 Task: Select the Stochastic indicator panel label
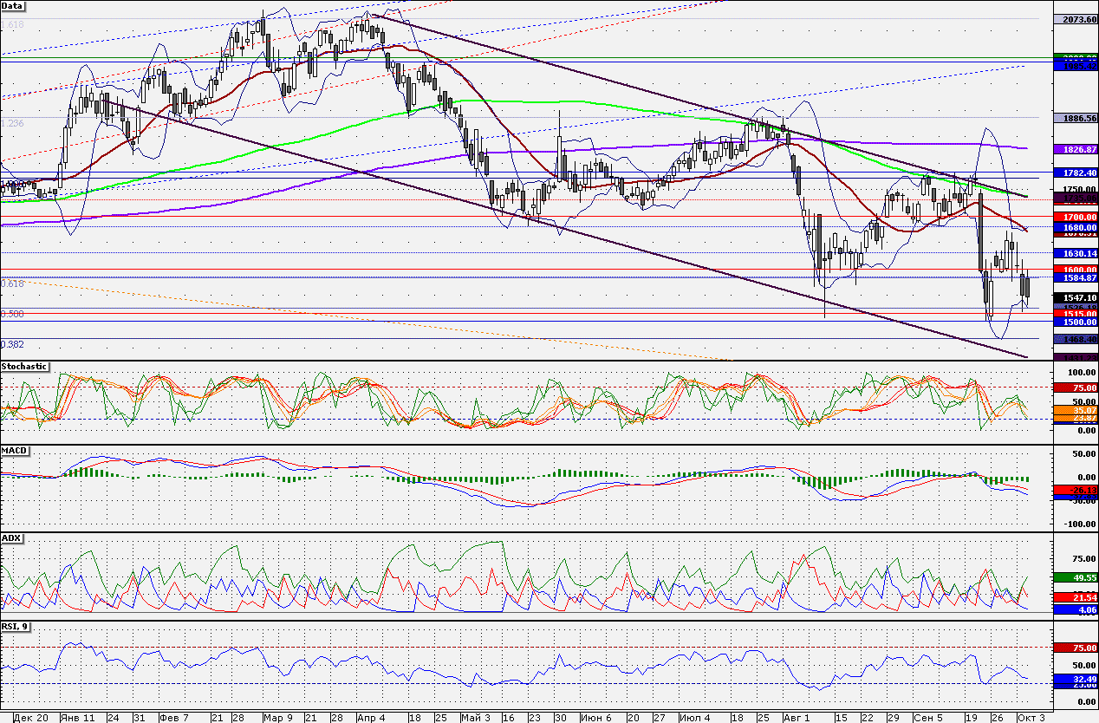[24, 367]
